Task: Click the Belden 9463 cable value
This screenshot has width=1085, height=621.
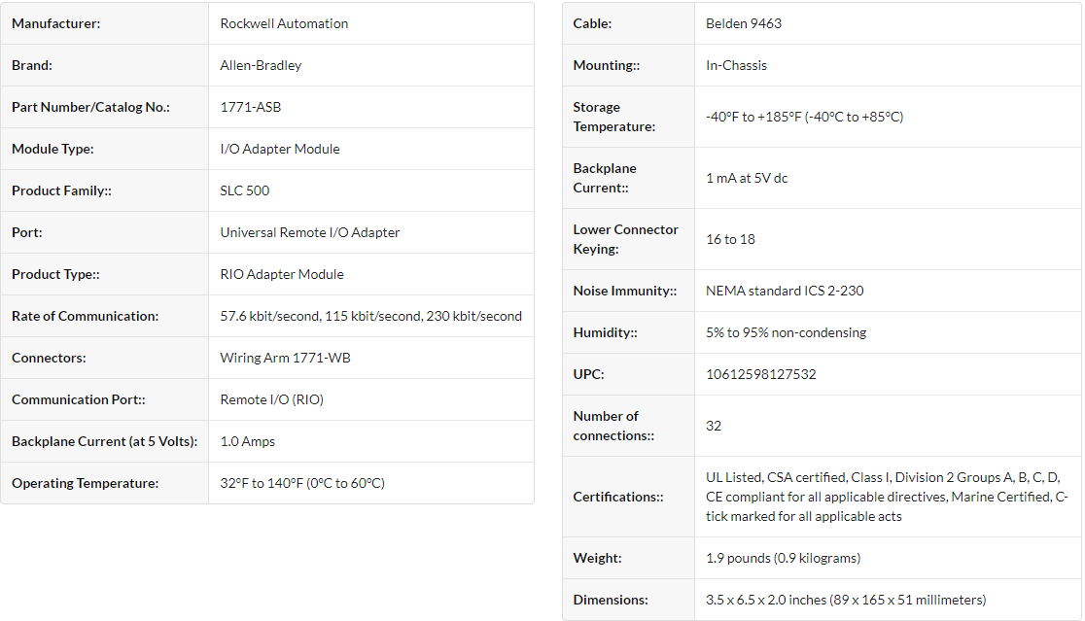Action: point(743,23)
